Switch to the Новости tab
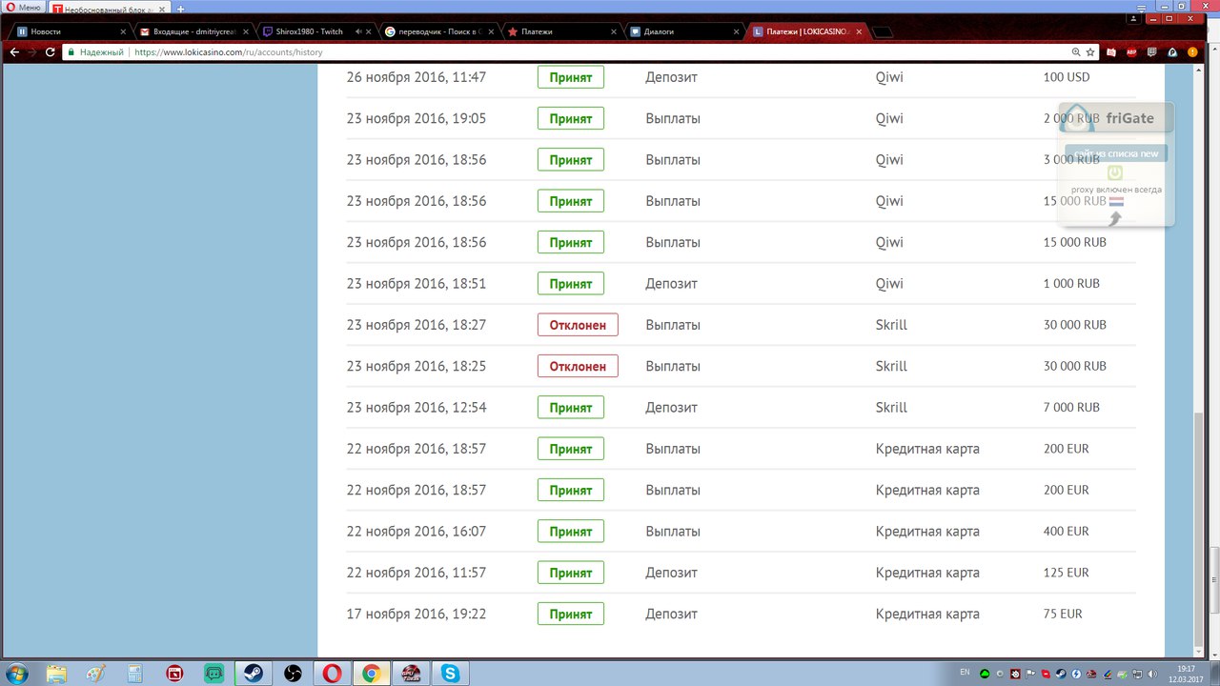 tap(67, 31)
